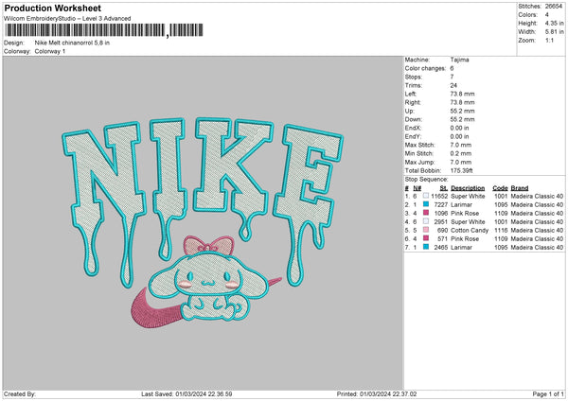Click the Min Stitch value 0.2 mm
The width and height of the screenshot is (568, 401).
coord(461,153)
